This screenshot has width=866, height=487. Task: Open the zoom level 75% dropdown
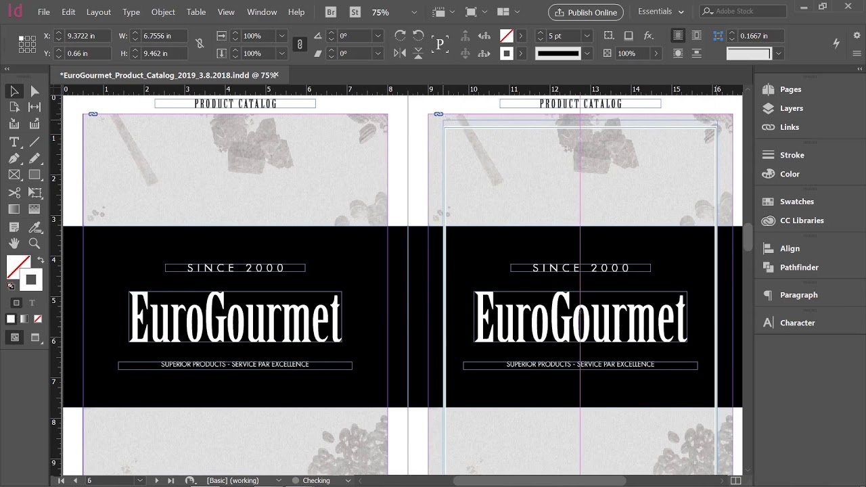(414, 12)
